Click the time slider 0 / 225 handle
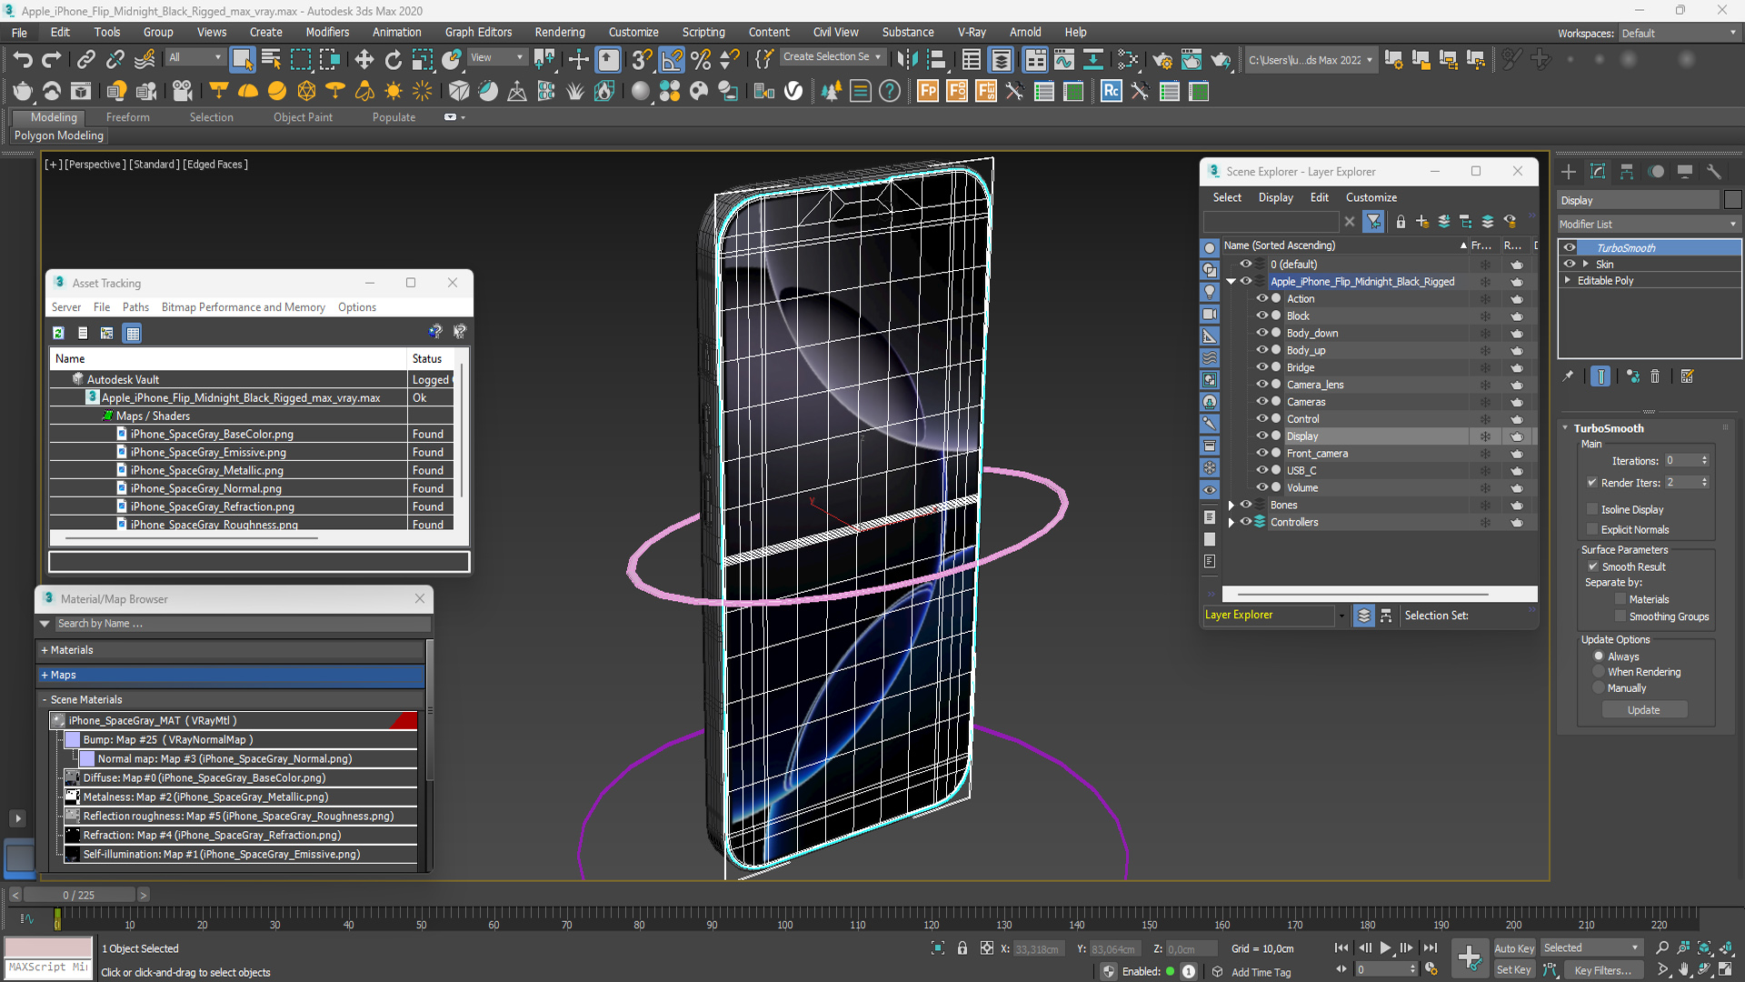 [79, 895]
